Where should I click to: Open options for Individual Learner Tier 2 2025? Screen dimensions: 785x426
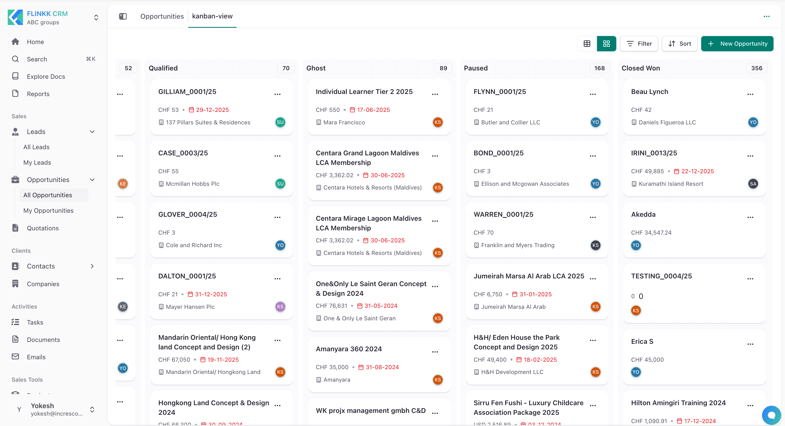(x=435, y=94)
